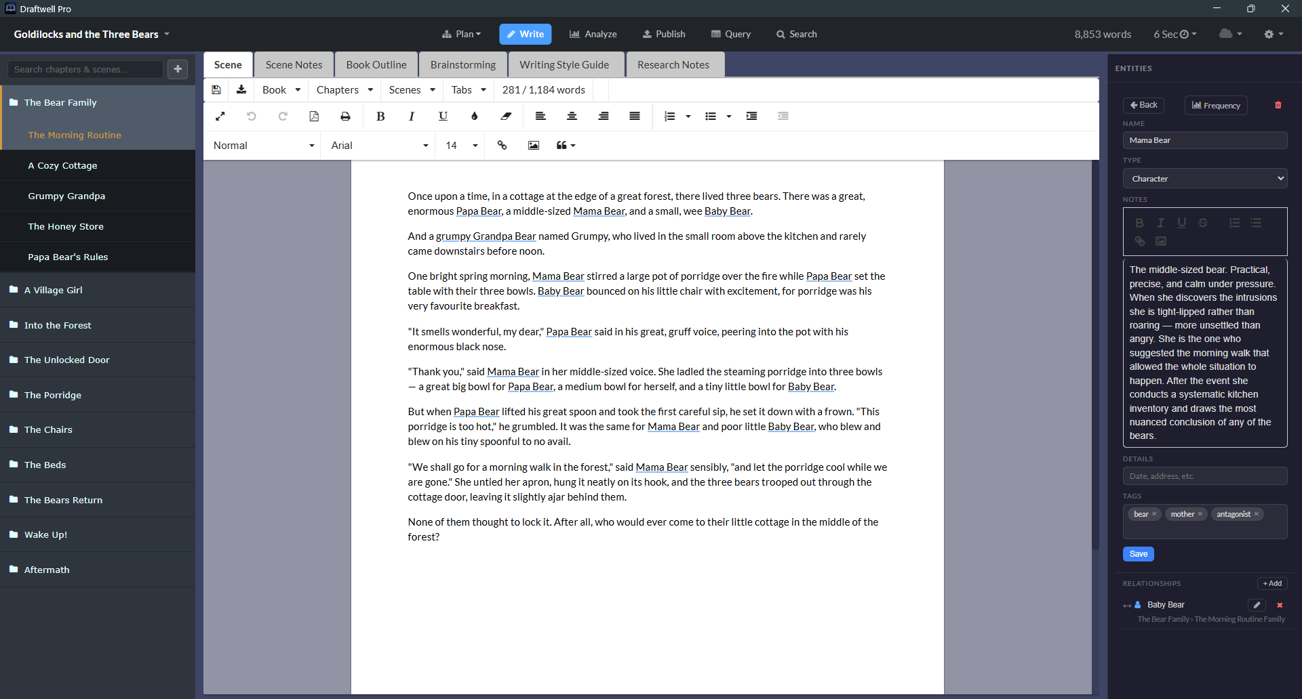Switch to the Analyze mode

point(593,34)
